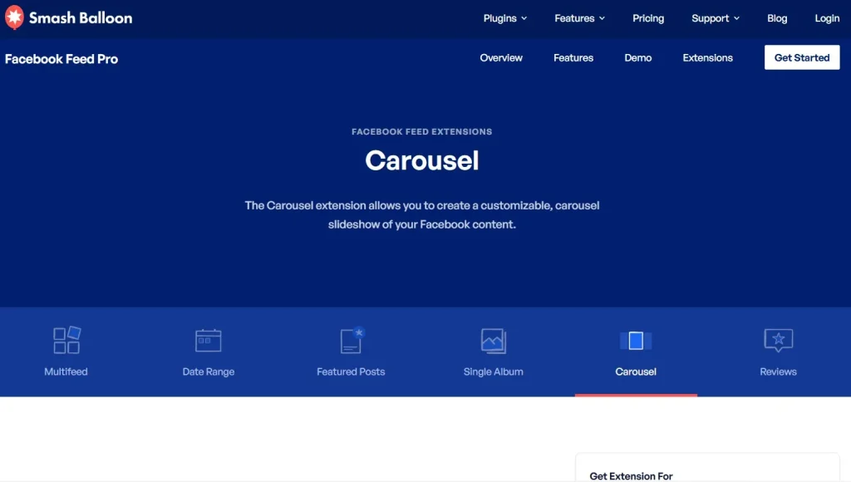Click the Carousel extension icon
Image resolution: width=851 pixels, height=482 pixels.
[x=635, y=340]
